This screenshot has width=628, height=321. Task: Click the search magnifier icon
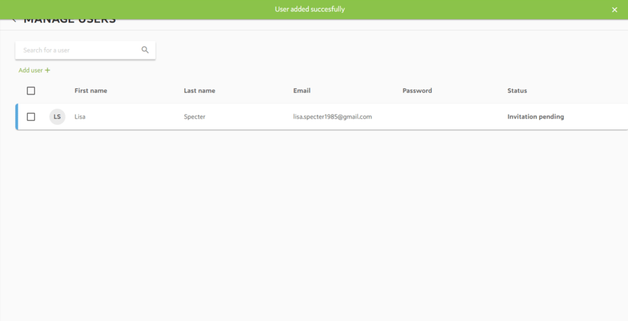pyautogui.click(x=145, y=50)
